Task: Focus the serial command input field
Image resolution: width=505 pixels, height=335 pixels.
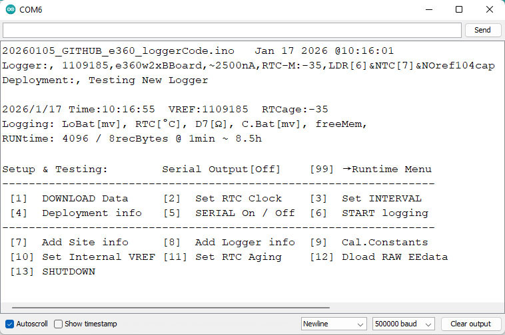Action: [232, 30]
